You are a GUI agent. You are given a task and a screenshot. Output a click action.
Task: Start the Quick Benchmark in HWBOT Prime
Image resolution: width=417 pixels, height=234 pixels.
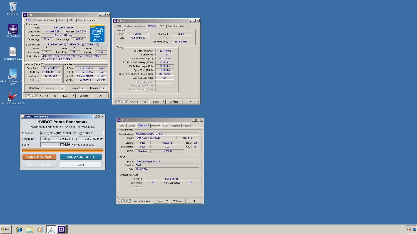pos(39,157)
